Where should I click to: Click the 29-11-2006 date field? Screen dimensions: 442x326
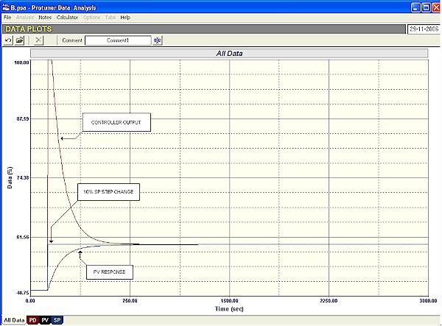click(x=424, y=29)
